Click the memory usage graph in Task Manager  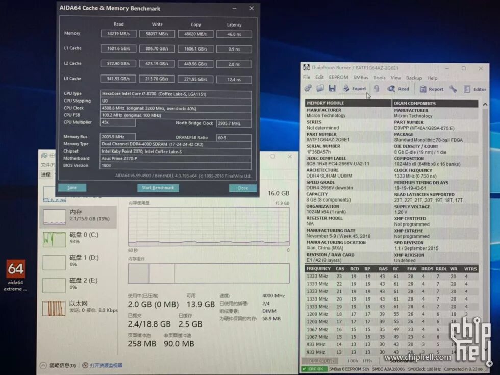tap(209, 227)
